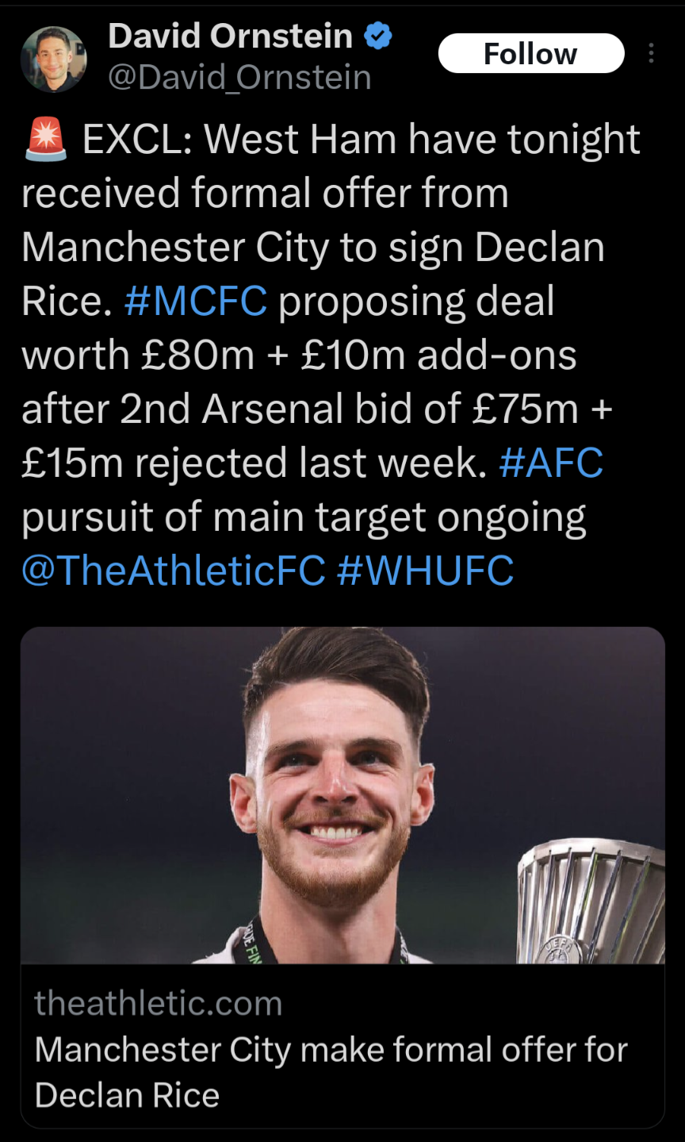
Task: Open the three-dot more options menu
Action: click(651, 53)
